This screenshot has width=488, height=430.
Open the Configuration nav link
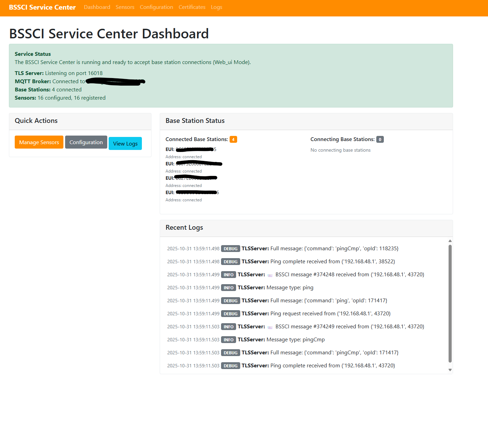(156, 7)
